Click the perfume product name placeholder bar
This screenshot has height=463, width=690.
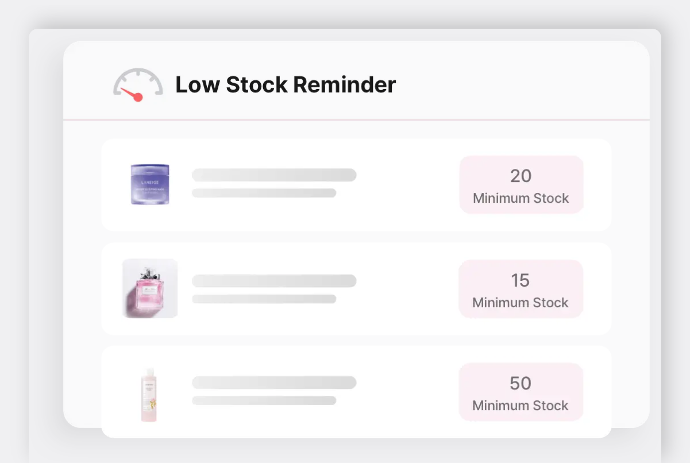click(x=274, y=281)
